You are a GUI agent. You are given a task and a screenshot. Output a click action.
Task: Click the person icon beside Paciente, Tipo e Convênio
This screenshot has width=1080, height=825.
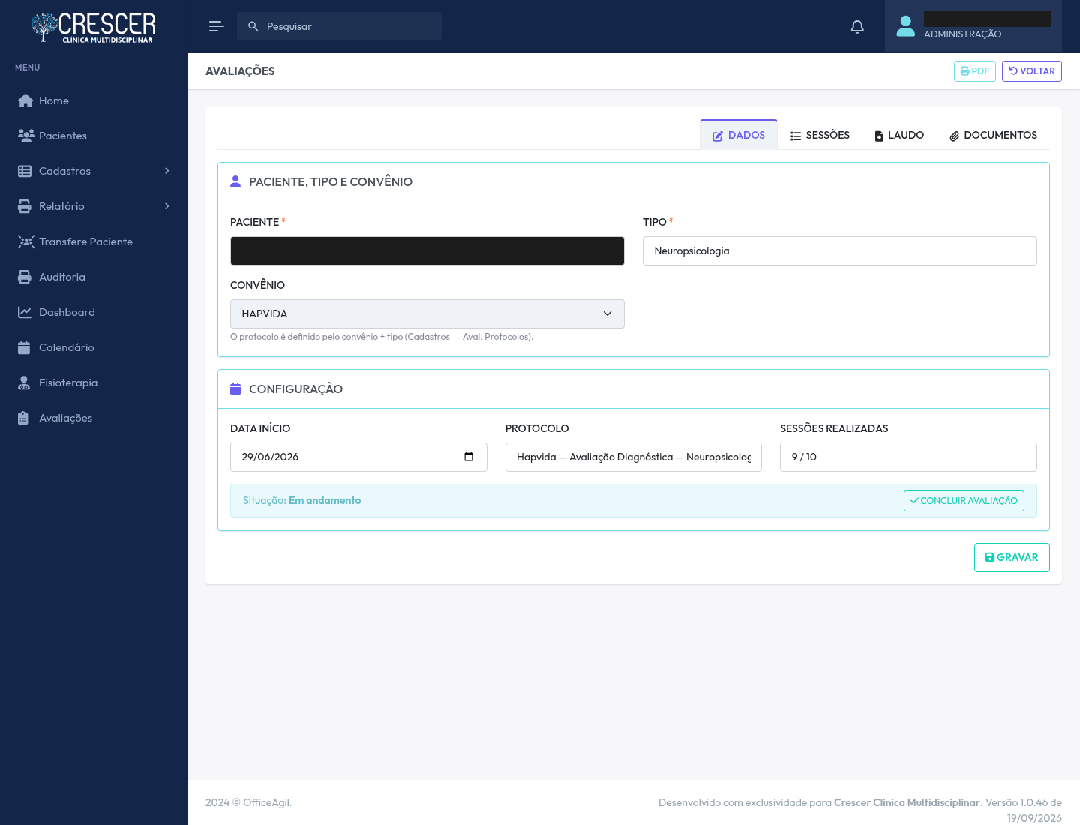235,181
